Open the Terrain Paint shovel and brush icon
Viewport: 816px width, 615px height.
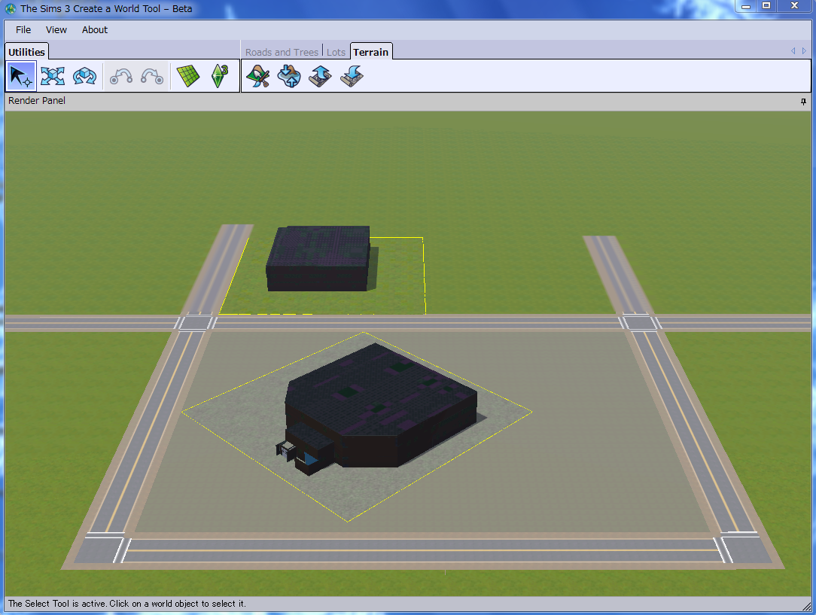pos(257,76)
